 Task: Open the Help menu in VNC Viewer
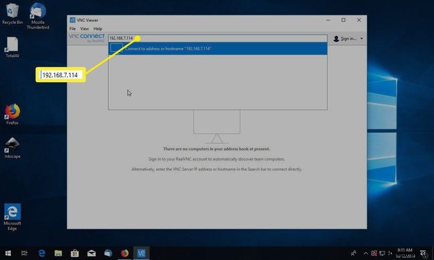point(97,29)
